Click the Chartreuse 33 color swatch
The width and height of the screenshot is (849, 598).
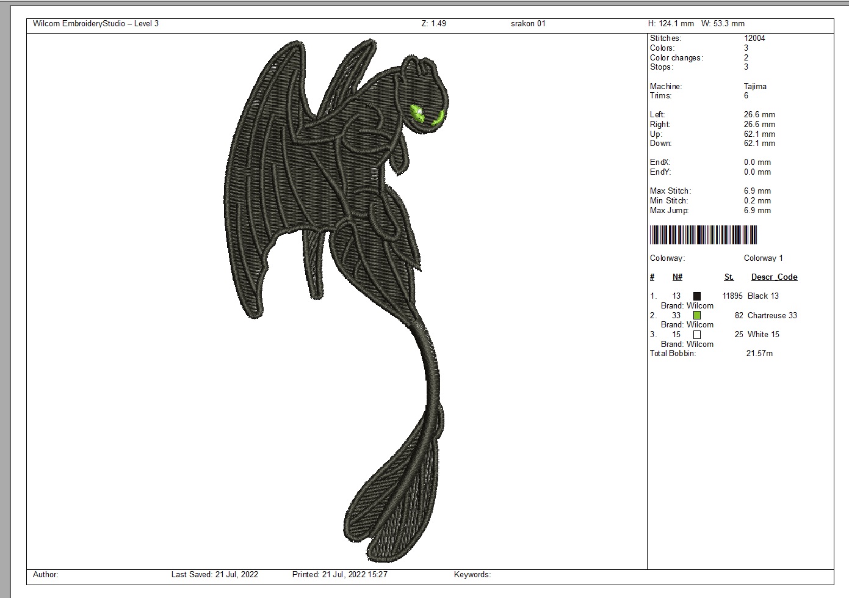point(697,316)
